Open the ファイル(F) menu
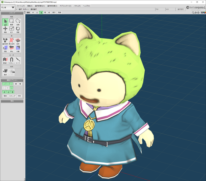This screenshot has height=181, width=206. 21,6
